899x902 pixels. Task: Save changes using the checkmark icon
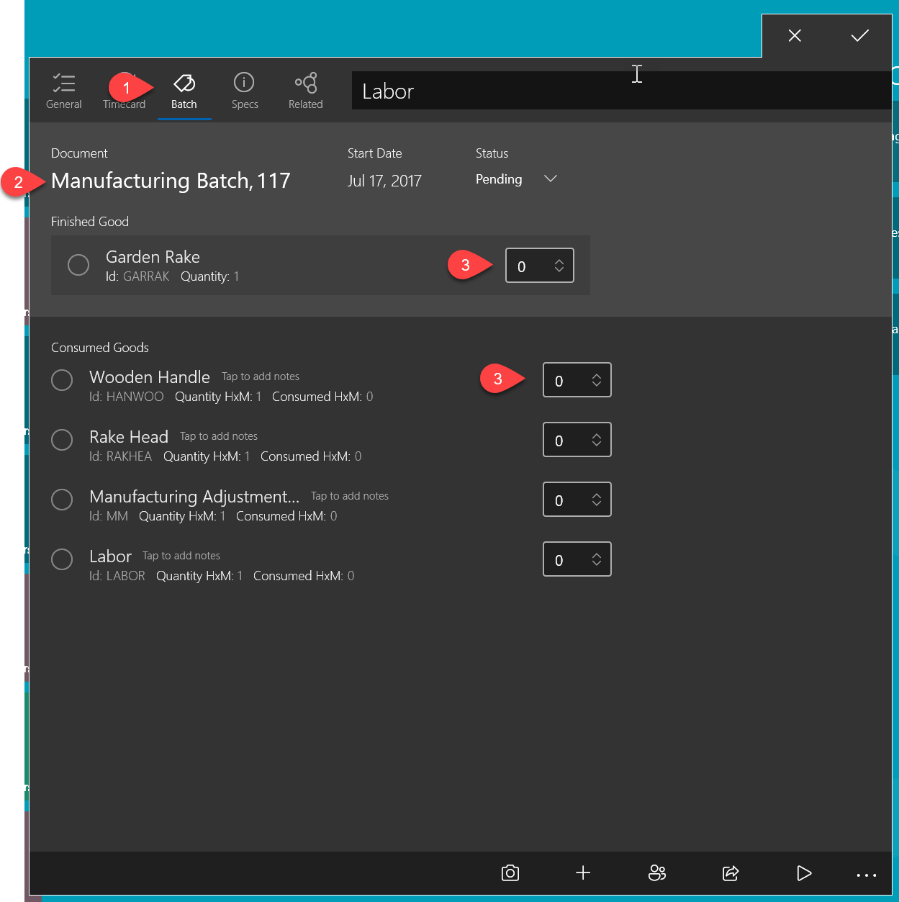point(860,35)
